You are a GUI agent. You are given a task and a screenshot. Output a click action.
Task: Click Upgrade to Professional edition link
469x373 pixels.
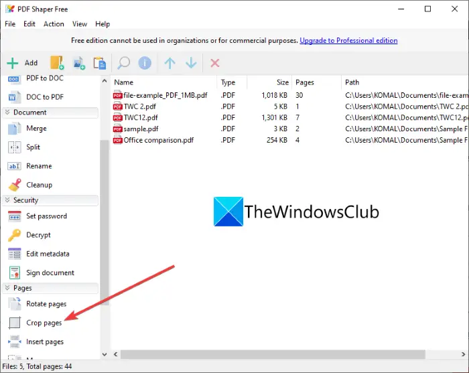(348, 40)
